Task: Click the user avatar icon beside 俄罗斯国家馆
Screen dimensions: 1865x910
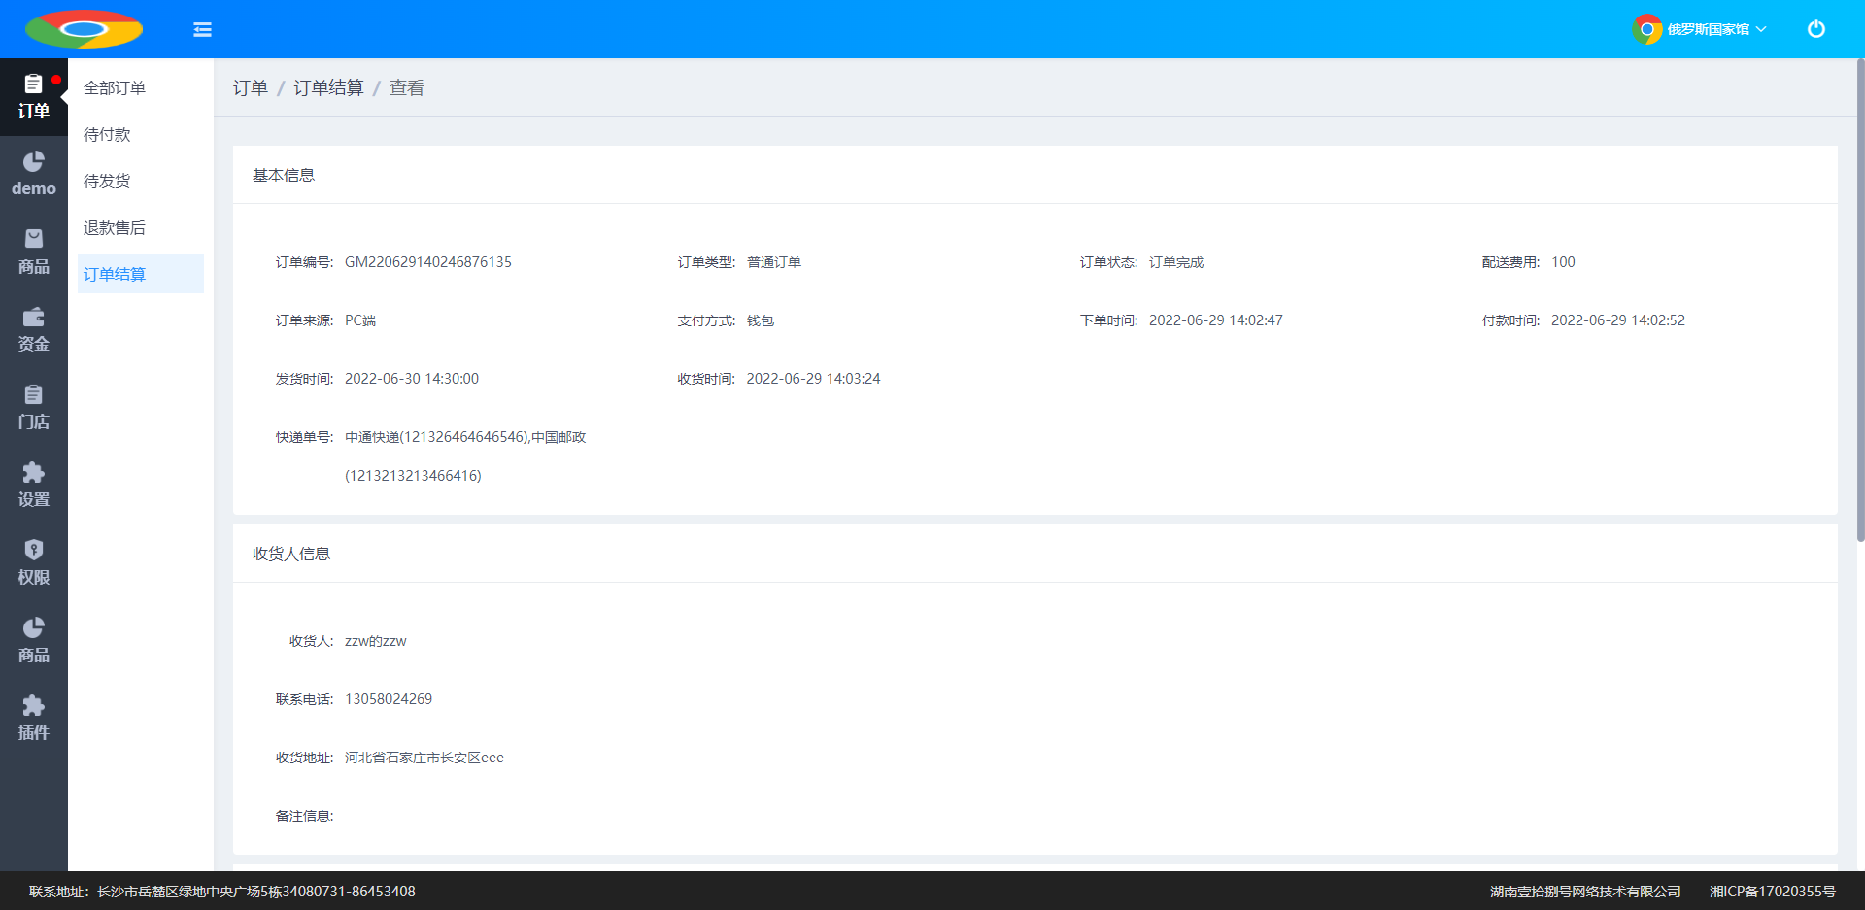Action: pos(1646,29)
